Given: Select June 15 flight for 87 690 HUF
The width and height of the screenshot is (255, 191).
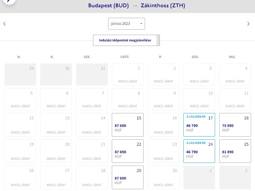Looking at the screenshot, I should pos(127,125).
